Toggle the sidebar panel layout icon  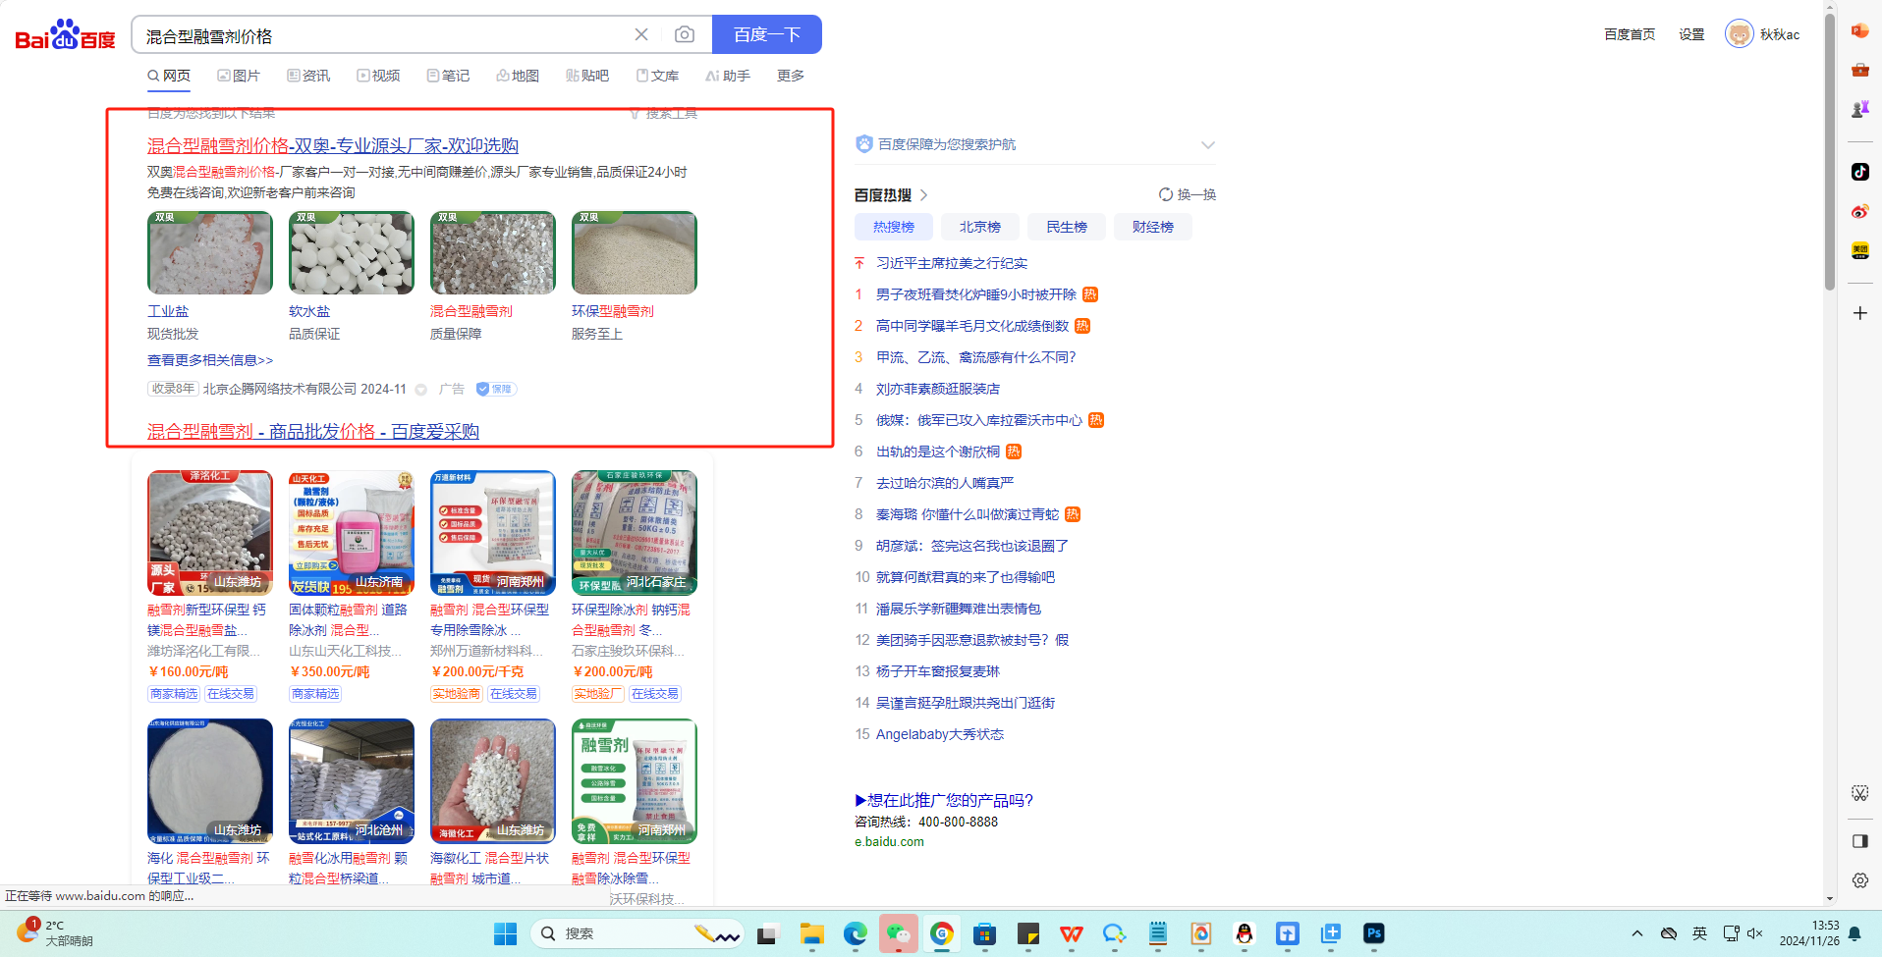tap(1859, 841)
